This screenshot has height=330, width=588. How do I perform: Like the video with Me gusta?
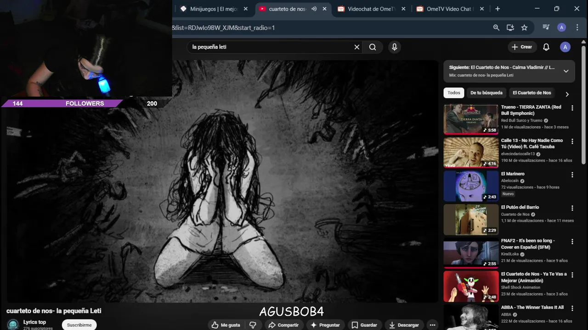226,325
